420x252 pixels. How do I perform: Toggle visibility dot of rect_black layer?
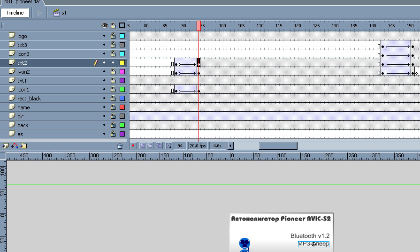(104, 98)
